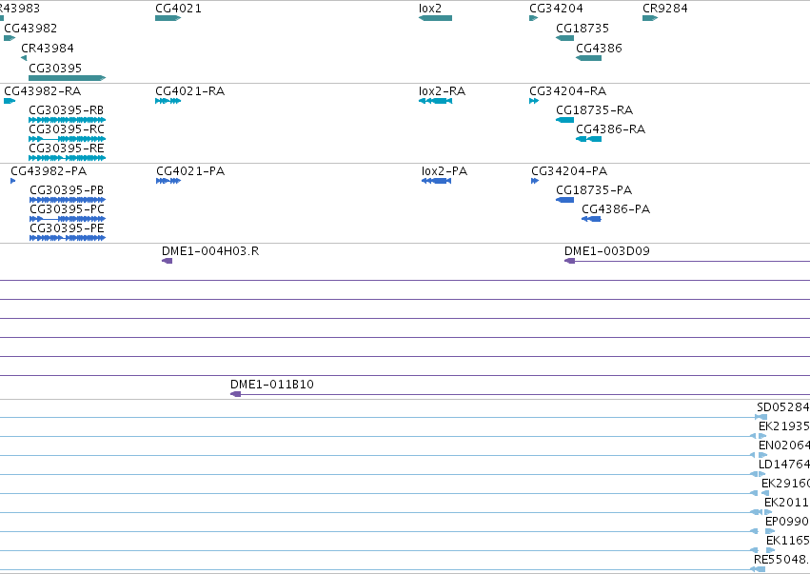
Task: Open the CG30395-PE protein label
Action: tap(68, 228)
